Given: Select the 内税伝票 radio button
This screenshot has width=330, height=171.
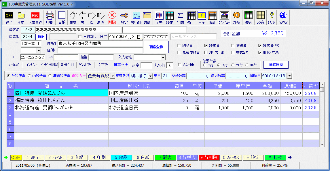Looking at the screenshot, I should [x=29, y=76].
